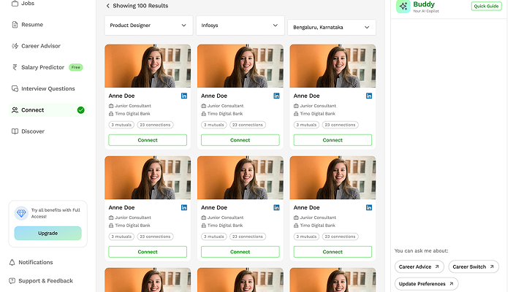513x292 pixels.
Task: Open the Jobs briefcase icon in sidebar
Action: tap(15, 3)
